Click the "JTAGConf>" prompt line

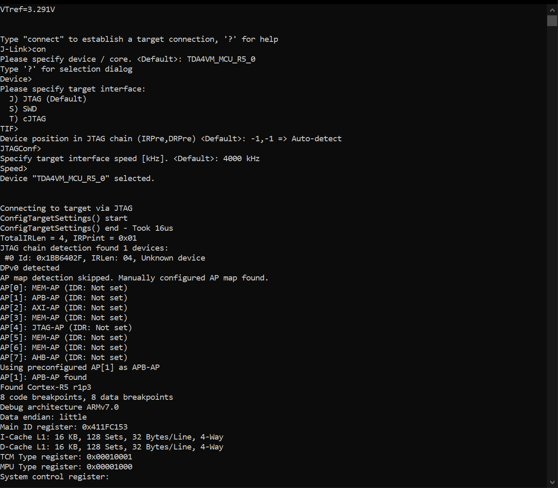[x=21, y=149]
